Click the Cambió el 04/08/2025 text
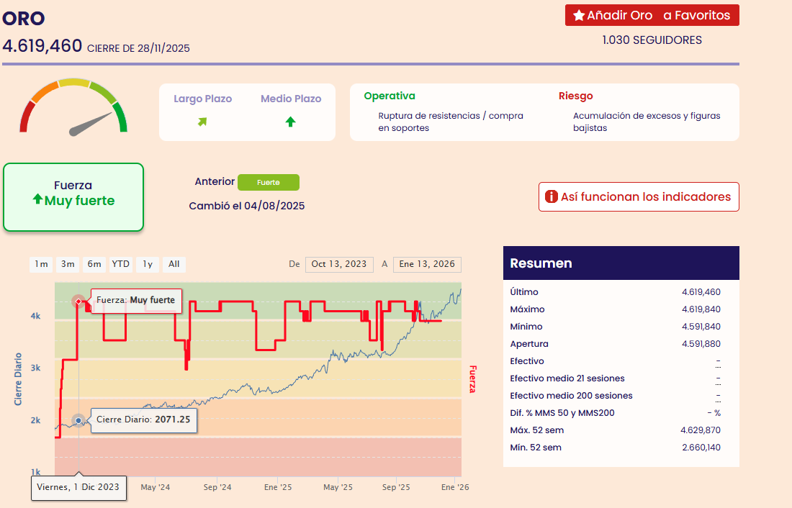This screenshot has height=508, width=792. tap(246, 206)
